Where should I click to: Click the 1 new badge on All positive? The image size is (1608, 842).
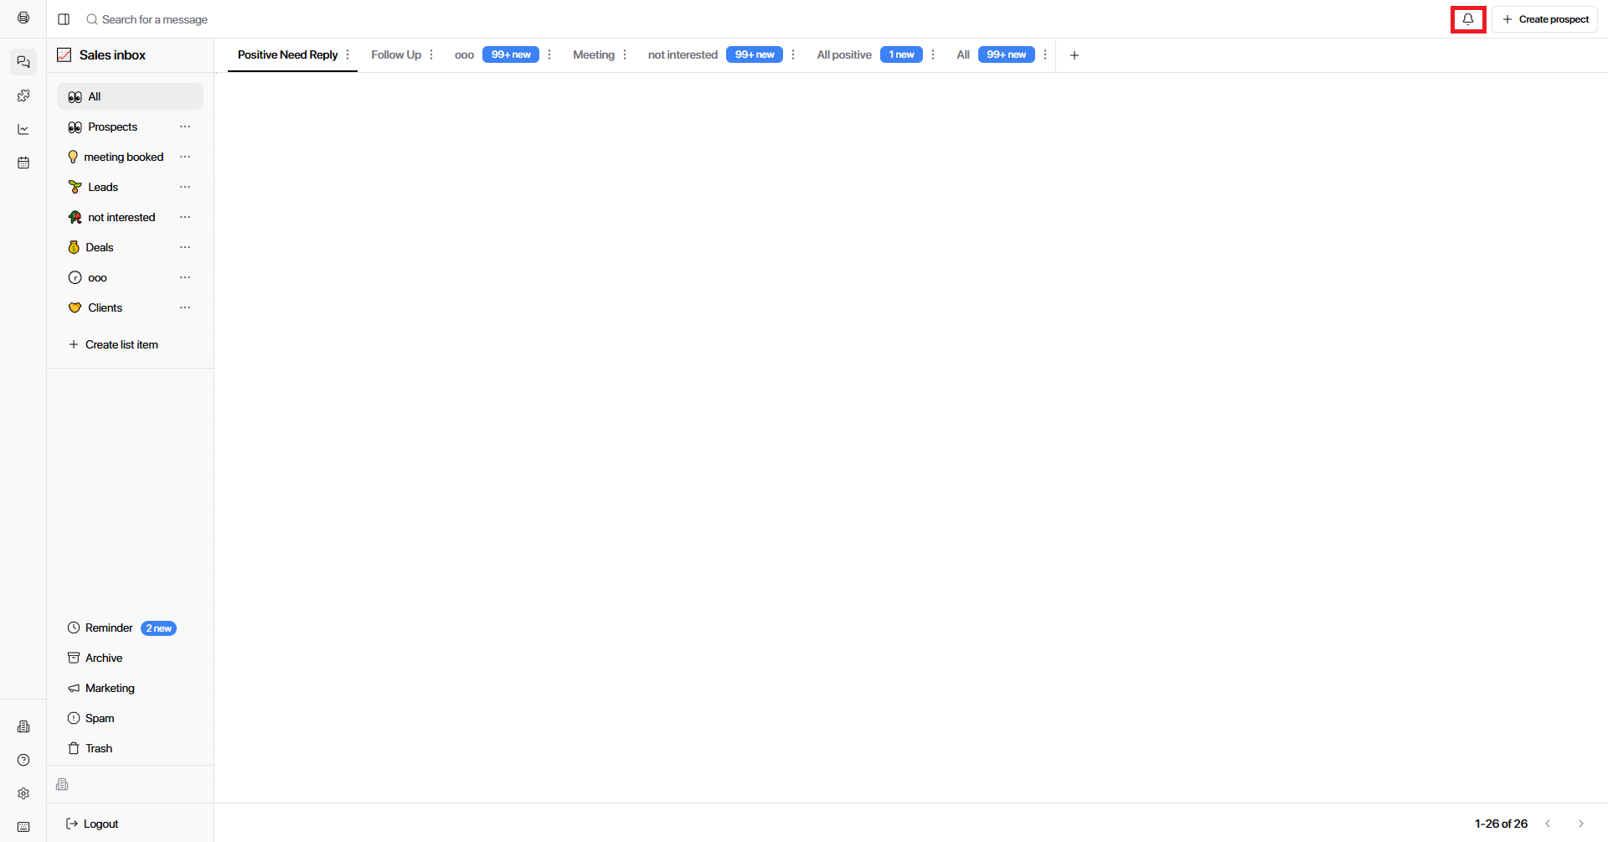(901, 54)
